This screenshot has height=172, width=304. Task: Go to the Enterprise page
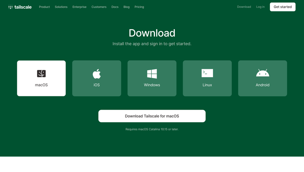tap(79, 7)
